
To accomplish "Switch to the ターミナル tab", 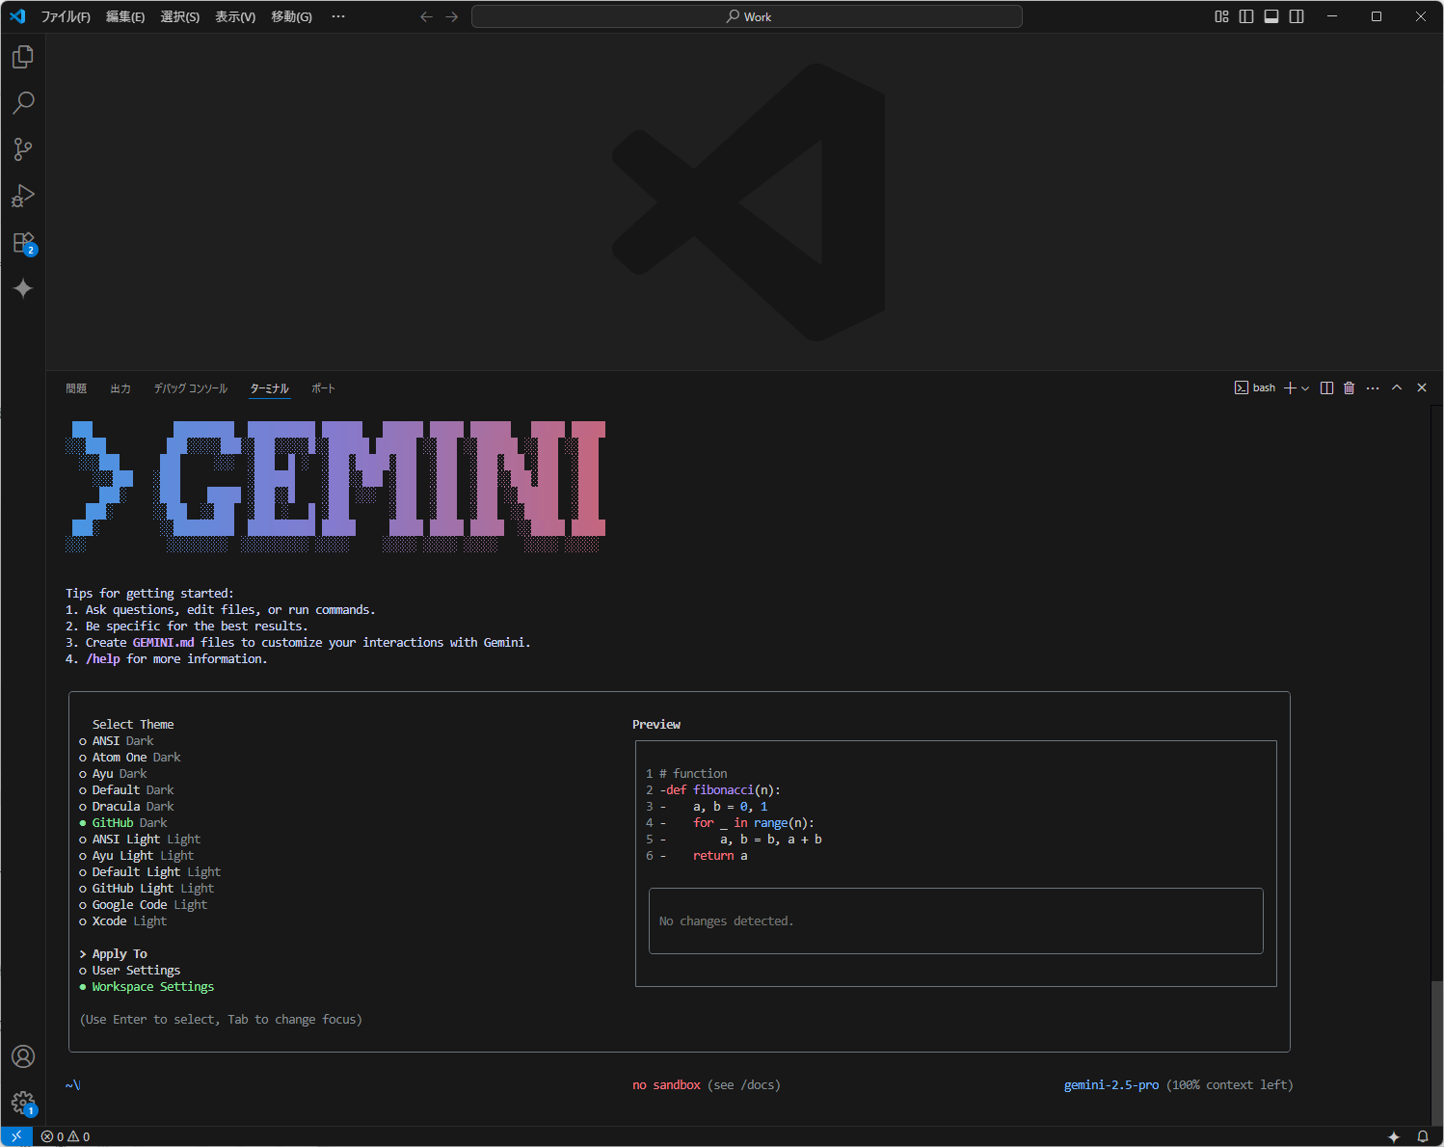I will [268, 387].
